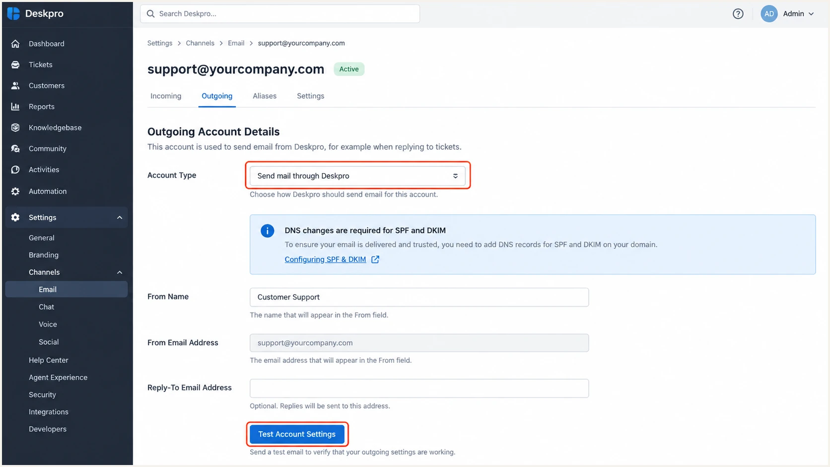
Task: Click the Channels breadcrumb link
Action: point(200,43)
